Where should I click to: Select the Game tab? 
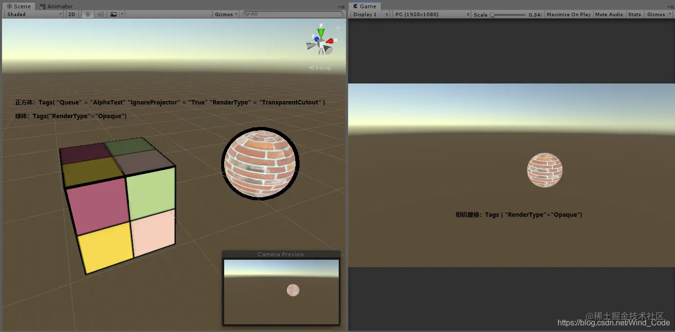pos(365,6)
